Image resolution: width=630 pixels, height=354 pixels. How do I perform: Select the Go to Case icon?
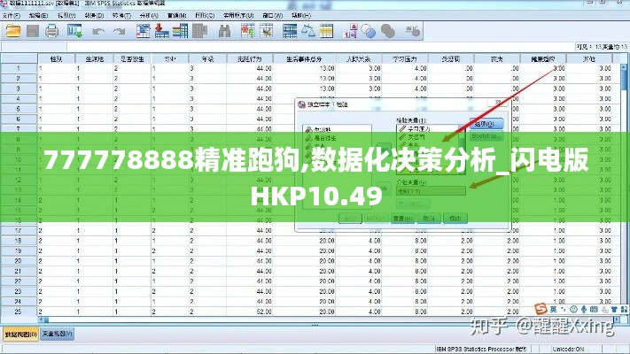pyautogui.click(x=143, y=31)
